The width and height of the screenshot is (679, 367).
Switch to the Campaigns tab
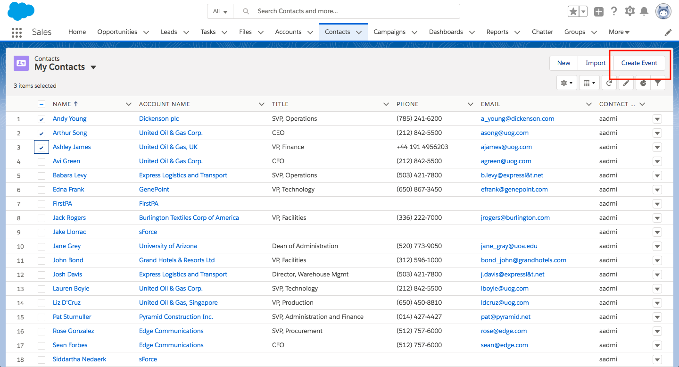[x=389, y=32]
